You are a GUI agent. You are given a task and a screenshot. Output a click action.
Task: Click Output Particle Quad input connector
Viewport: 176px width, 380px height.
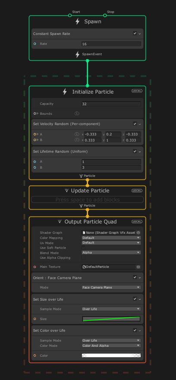click(x=87, y=217)
